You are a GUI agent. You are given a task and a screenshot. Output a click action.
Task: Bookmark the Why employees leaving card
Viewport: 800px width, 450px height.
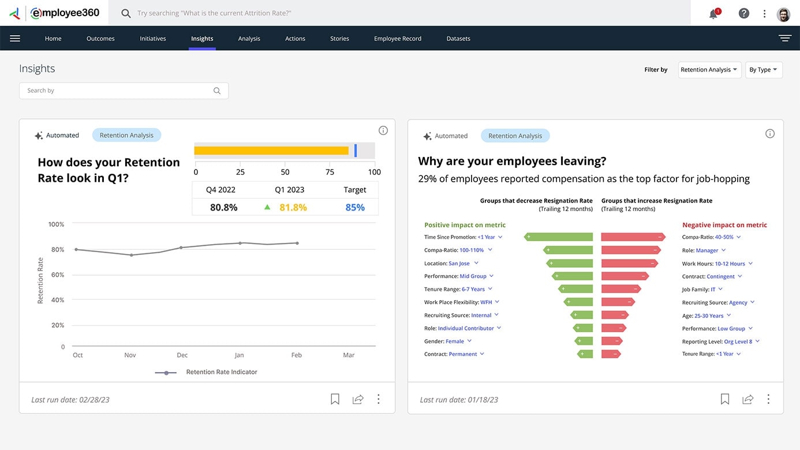coord(725,399)
